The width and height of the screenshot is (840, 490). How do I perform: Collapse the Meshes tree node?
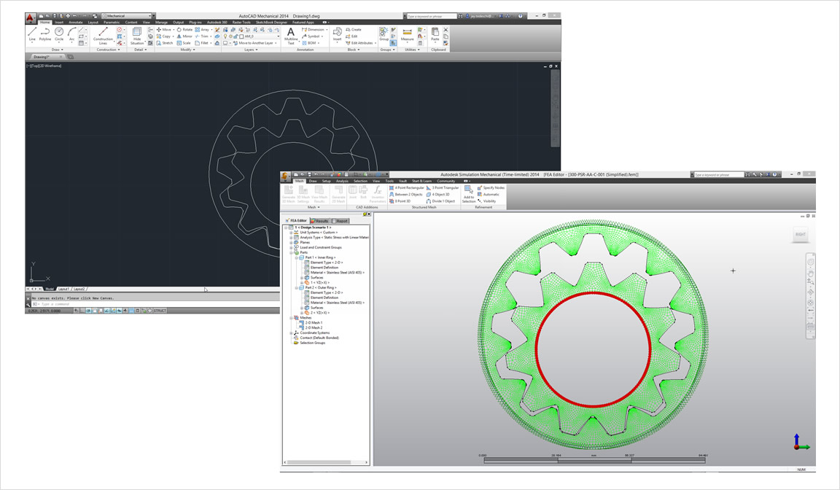291,318
